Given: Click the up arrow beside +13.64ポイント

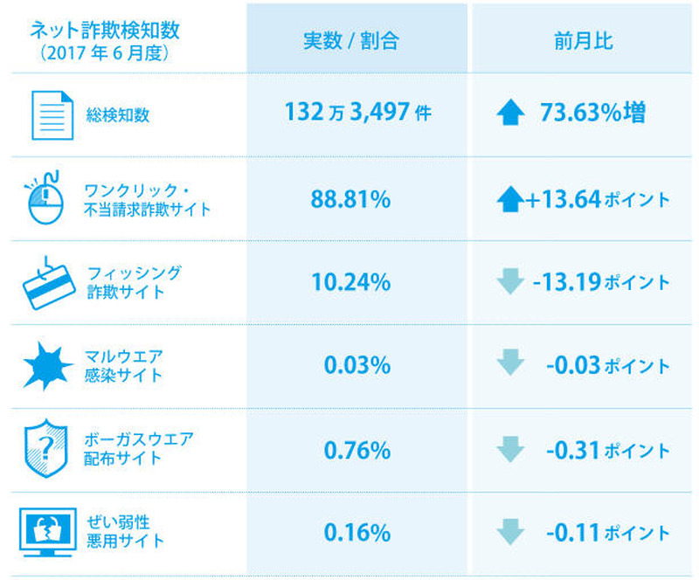Looking at the screenshot, I should (x=509, y=200).
